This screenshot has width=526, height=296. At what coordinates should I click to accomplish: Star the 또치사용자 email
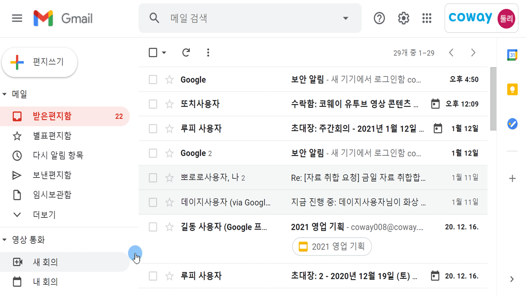click(x=169, y=104)
